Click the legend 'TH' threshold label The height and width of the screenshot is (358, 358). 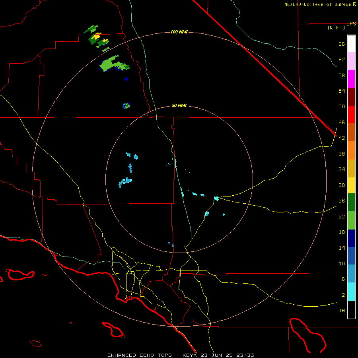342,311
